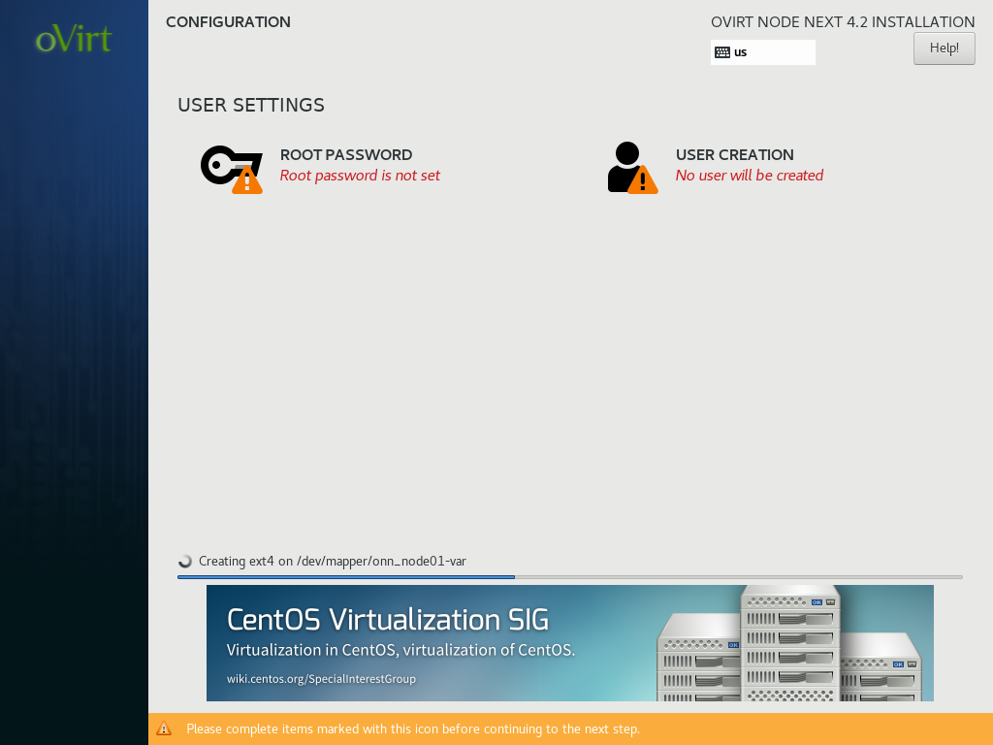Click the wiki.centos.org/SpecialInterestGroup link text
Viewport: 993px width, 745px height.
tap(321, 679)
